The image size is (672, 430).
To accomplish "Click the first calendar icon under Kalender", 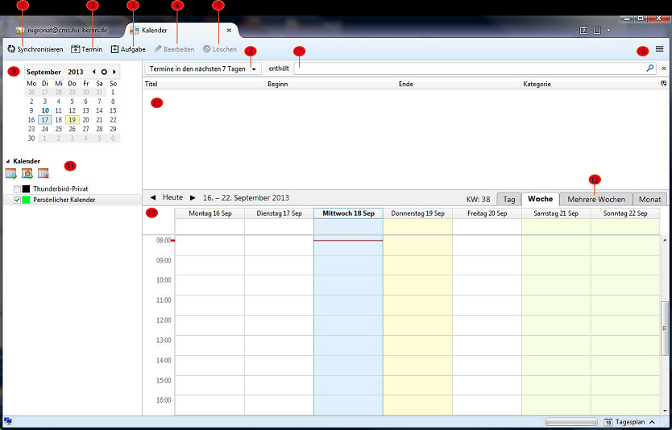I will (x=11, y=173).
